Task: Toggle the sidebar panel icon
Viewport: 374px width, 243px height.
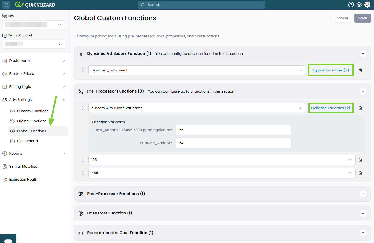Action: click(x=6, y=5)
